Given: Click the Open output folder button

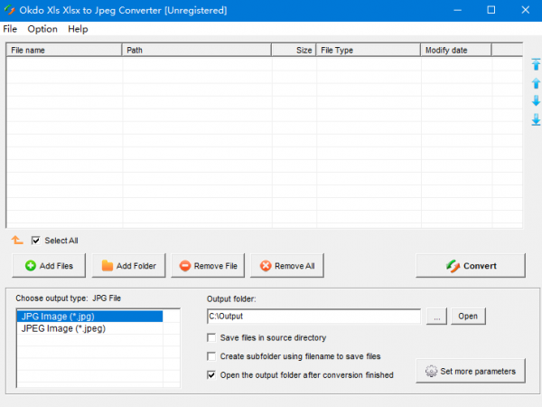Looking at the screenshot, I should (468, 316).
